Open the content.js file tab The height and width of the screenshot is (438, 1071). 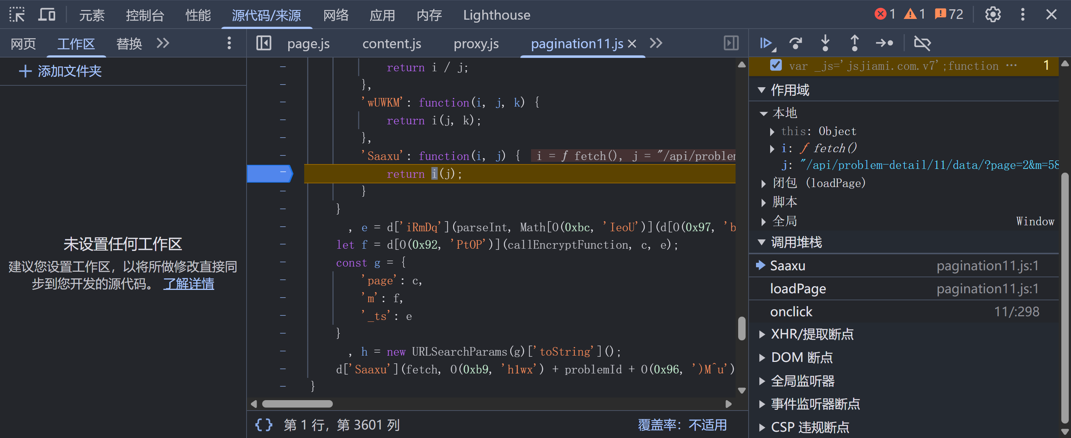point(391,43)
